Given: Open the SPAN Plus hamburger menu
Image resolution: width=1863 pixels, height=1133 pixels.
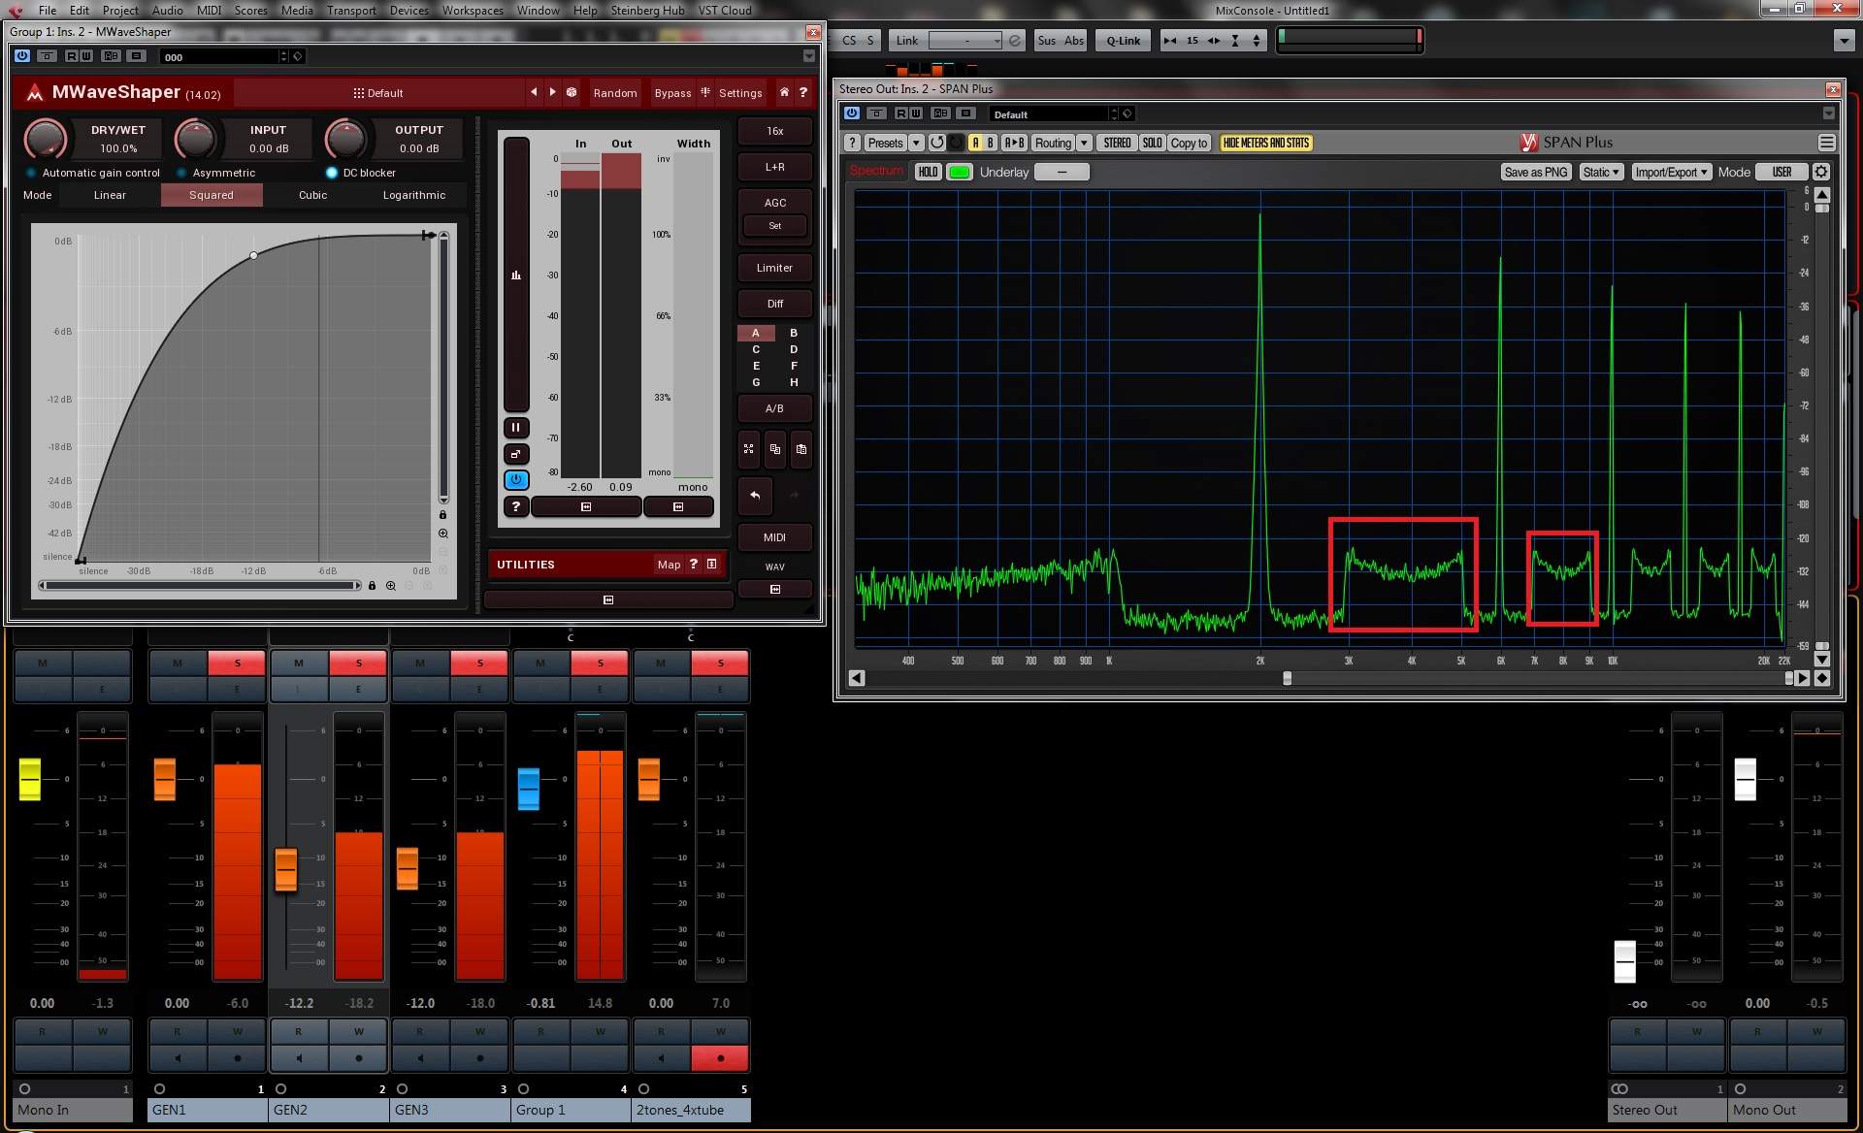Looking at the screenshot, I should click(1826, 143).
